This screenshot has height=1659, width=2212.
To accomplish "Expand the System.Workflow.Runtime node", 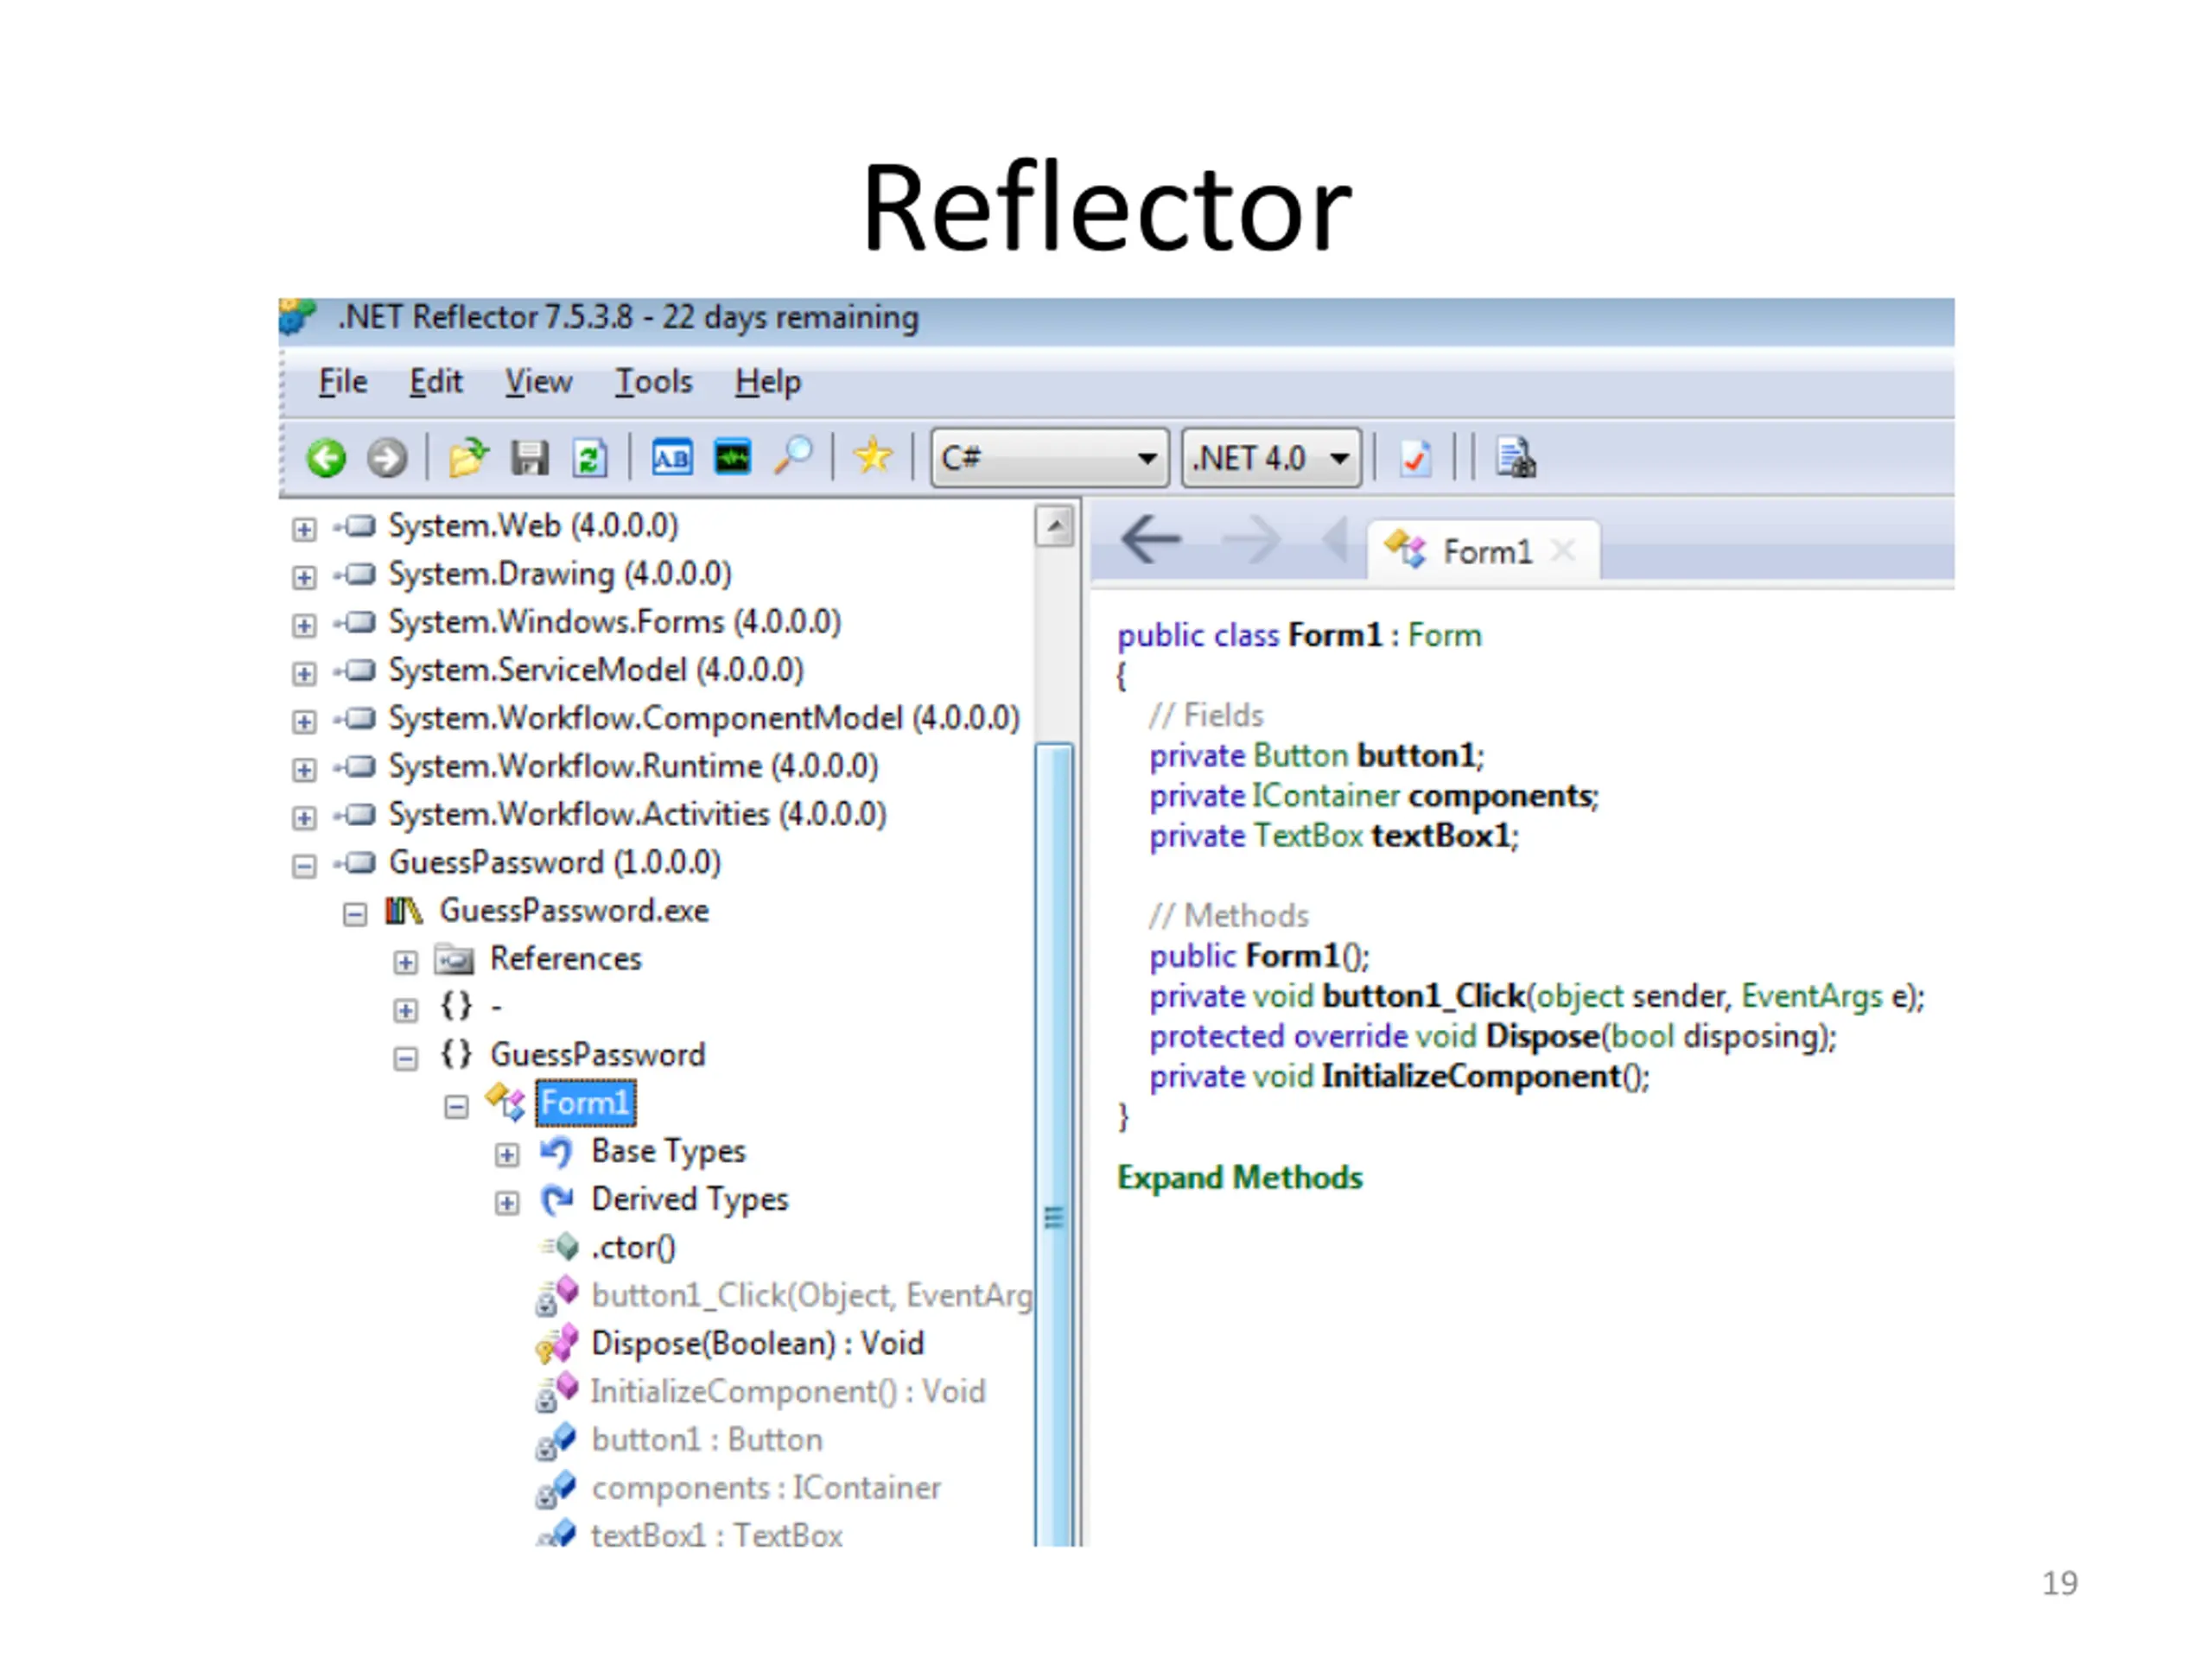I will (304, 769).
